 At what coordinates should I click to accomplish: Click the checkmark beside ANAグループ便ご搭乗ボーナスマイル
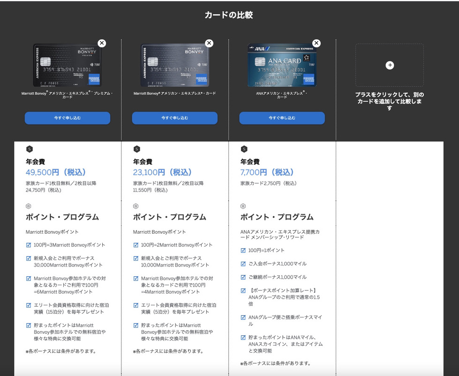tap(243, 317)
